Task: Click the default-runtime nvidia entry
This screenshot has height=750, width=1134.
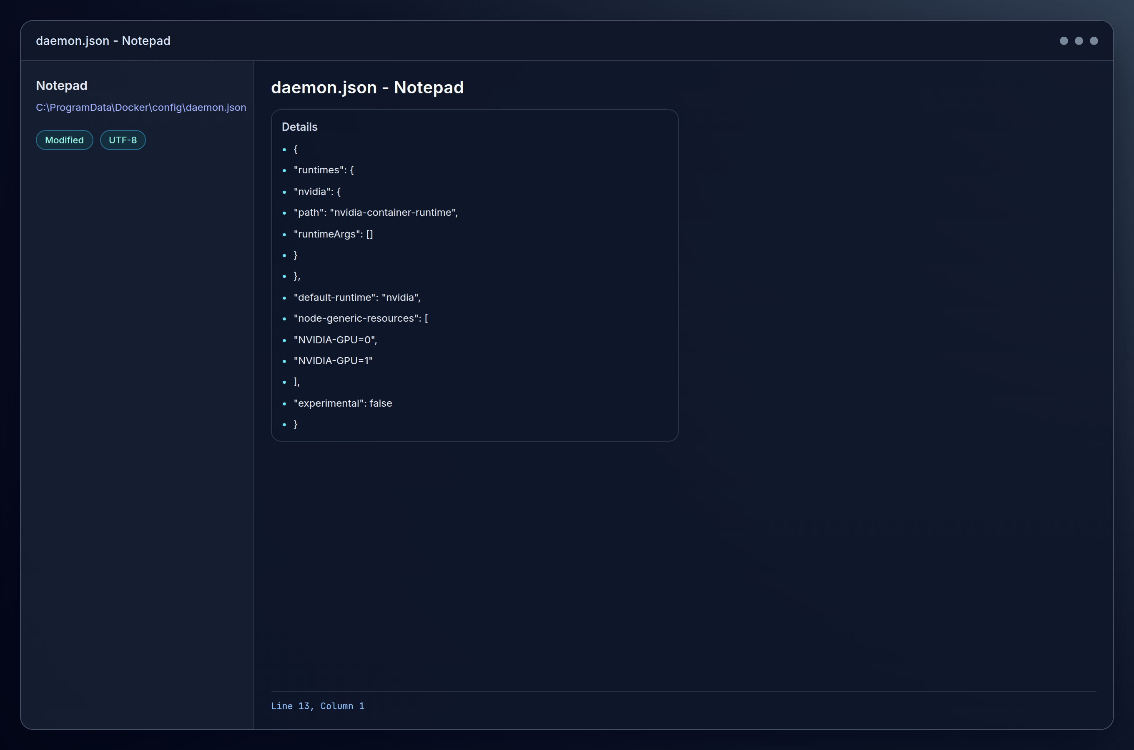Action: 356,297
